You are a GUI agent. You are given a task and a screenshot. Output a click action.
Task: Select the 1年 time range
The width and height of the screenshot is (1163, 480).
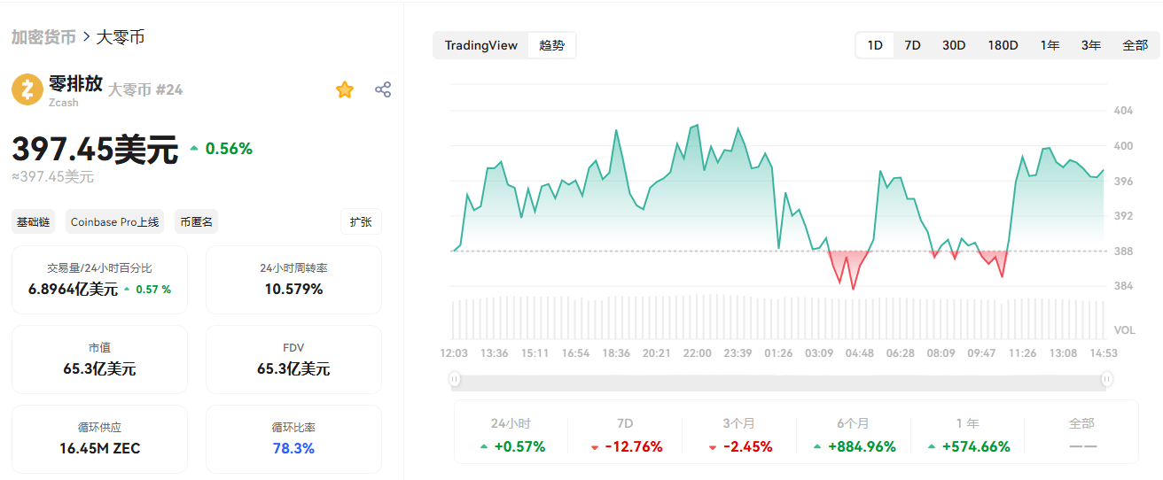point(1050,45)
